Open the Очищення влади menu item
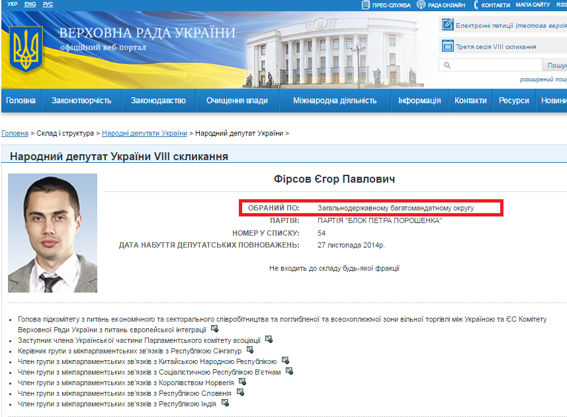The height and width of the screenshot is (417, 567). click(x=237, y=101)
